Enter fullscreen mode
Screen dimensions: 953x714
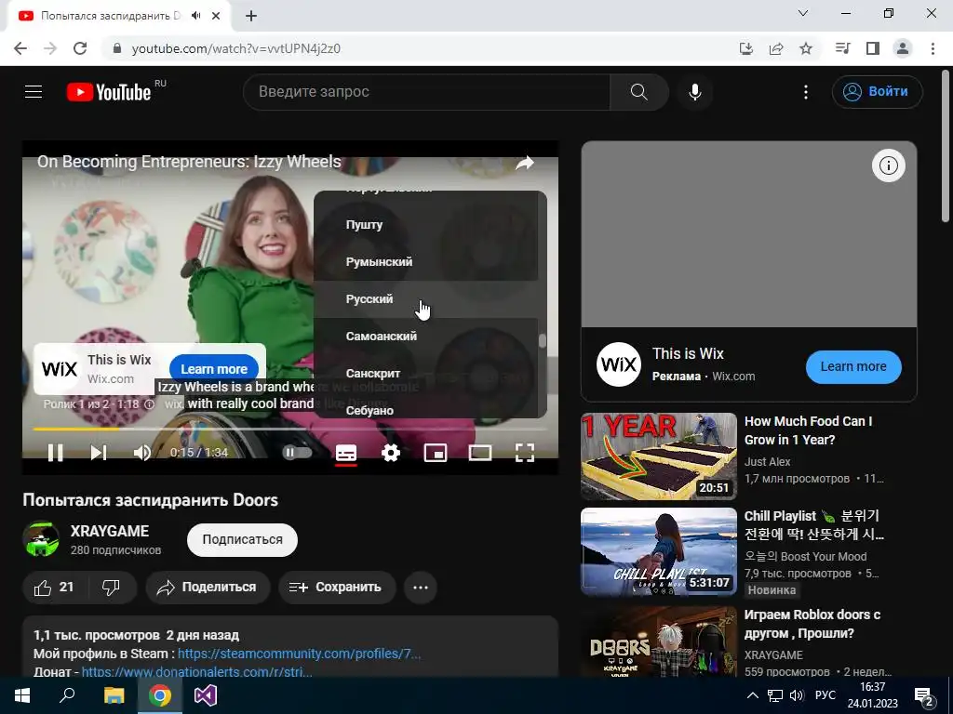pos(525,453)
